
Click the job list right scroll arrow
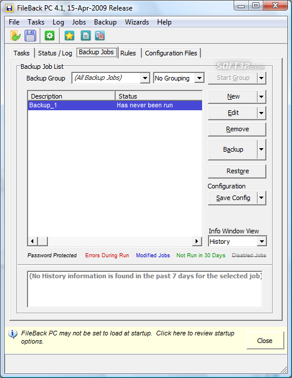coord(197,241)
